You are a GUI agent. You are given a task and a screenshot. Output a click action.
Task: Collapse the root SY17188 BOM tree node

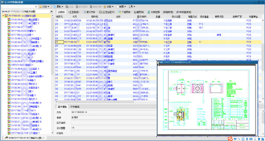click(x=3, y=16)
